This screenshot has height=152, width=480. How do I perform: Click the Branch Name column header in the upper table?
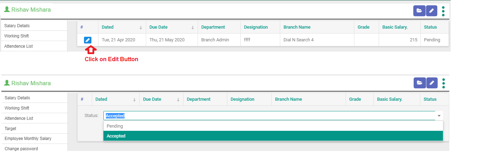point(297,27)
